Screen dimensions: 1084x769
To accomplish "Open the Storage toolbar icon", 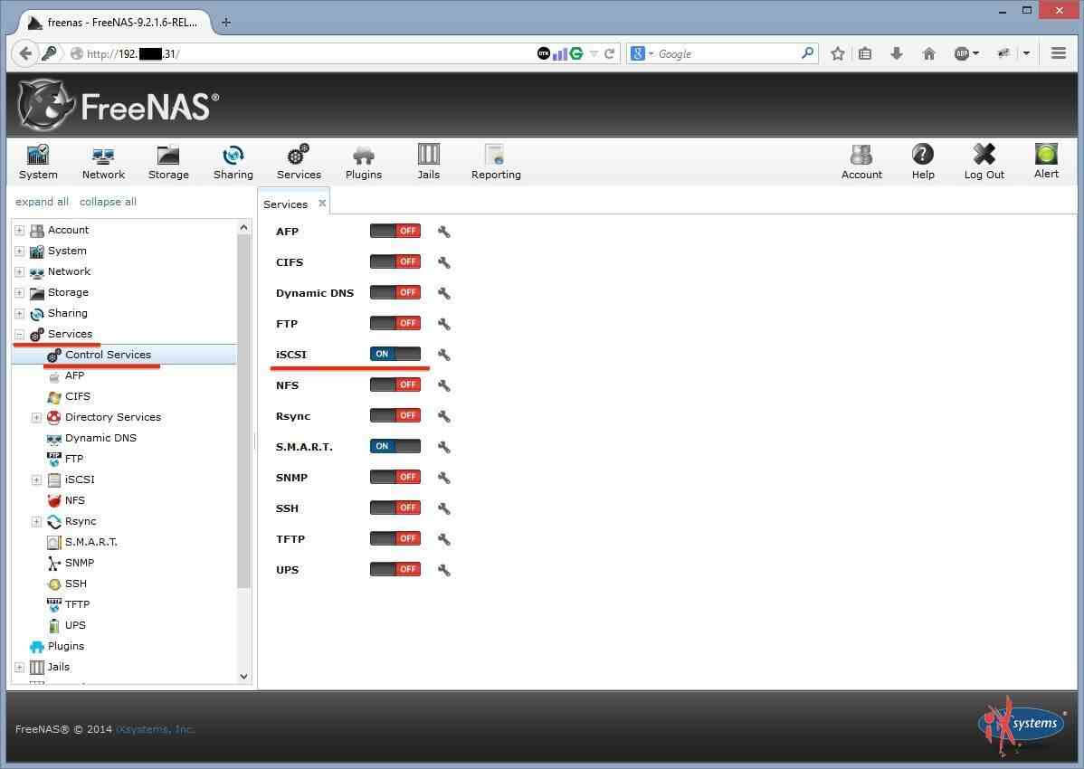I will pyautogui.click(x=168, y=162).
